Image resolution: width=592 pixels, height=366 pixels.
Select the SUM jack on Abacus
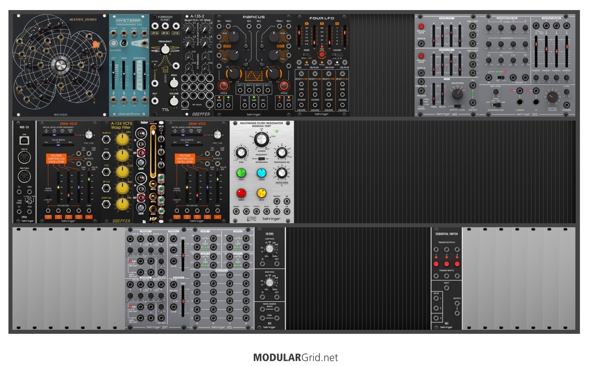tap(254, 105)
